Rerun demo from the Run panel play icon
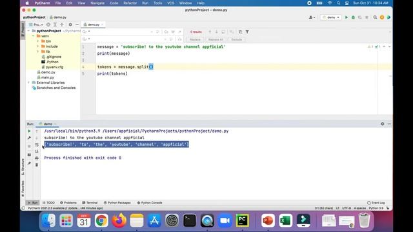The width and height of the screenshot is (413, 232). pyautogui.click(x=29, y=131)
